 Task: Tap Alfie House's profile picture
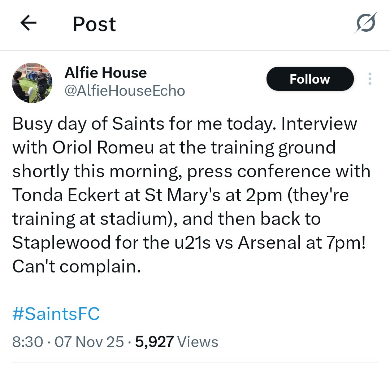click(32, 83)
